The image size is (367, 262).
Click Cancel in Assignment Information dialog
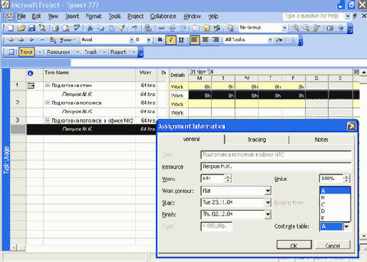pyautogui.click(x=333, y=245)
